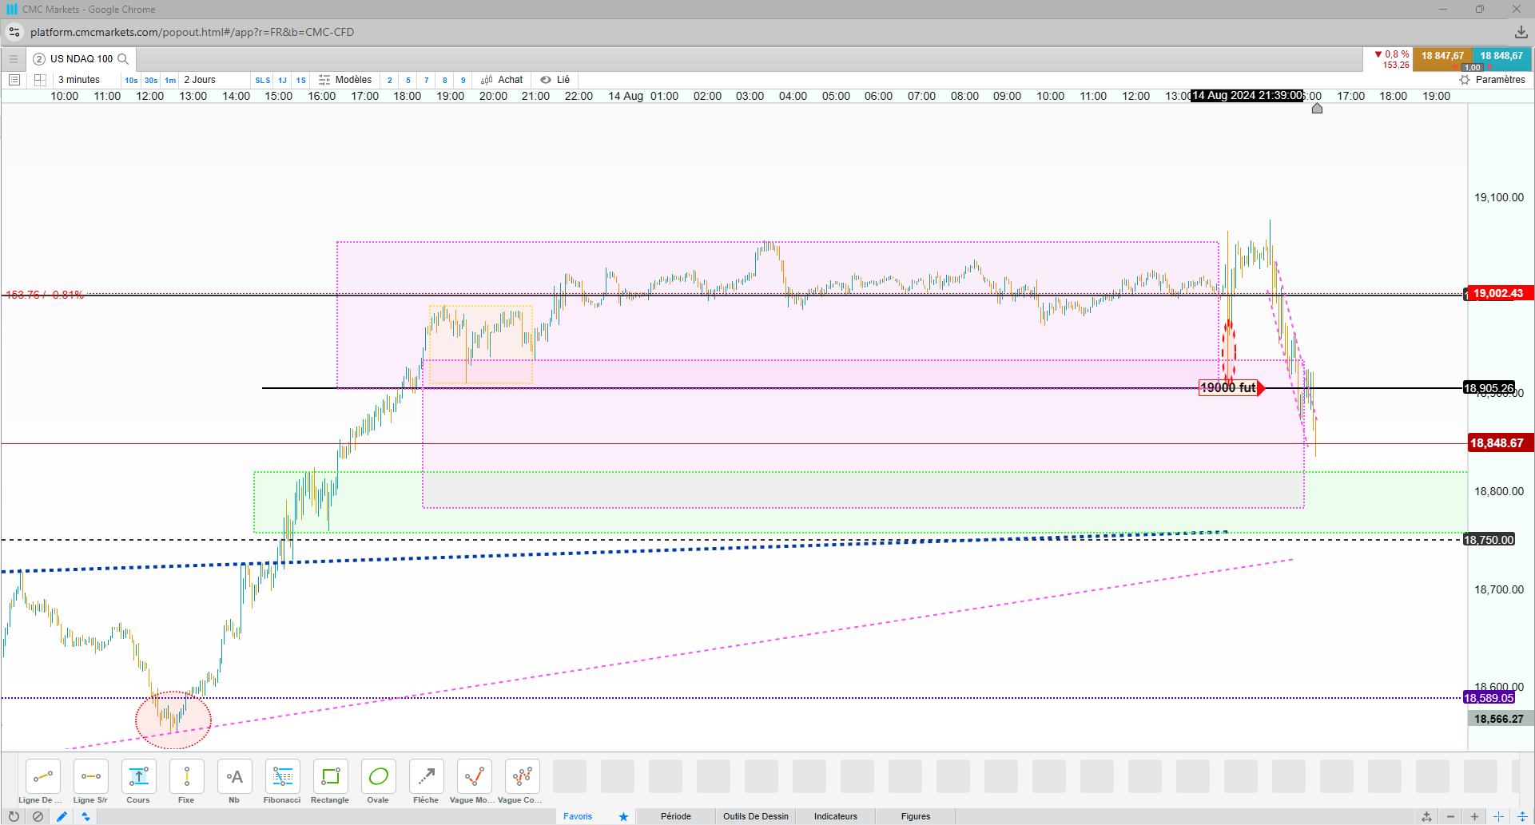This screenshot has width=1535, height=825.
Task: Open the chart layout grid icon
Action: [x=40, y=80]
